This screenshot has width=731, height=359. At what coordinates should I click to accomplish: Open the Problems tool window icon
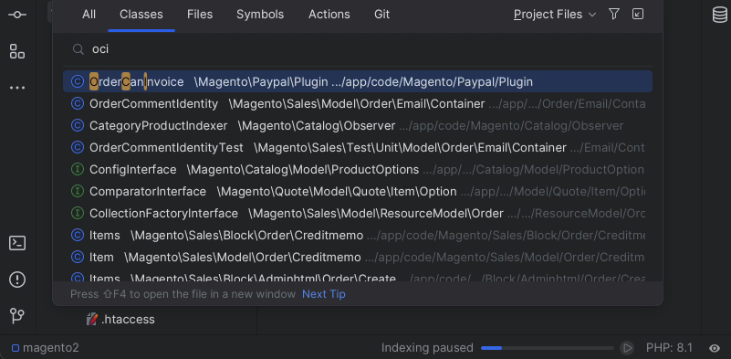pyautogui.click(x=17, y=280)
